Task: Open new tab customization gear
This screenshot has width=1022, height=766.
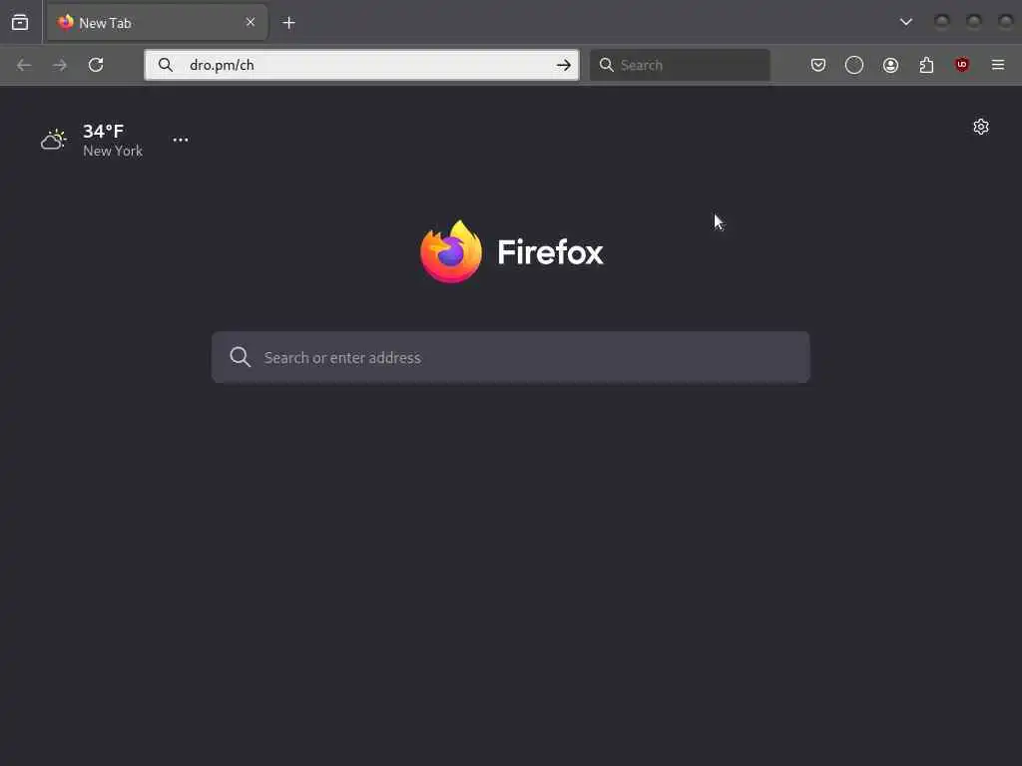Action: tap(981, 127)
